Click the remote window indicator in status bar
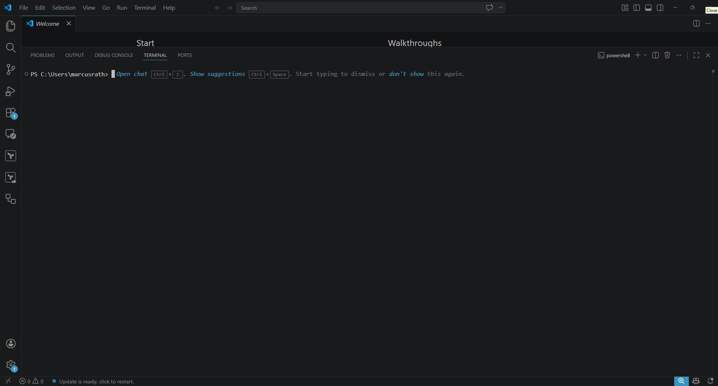This screenshot has width=718, height=386. click(x=8, y=381)
